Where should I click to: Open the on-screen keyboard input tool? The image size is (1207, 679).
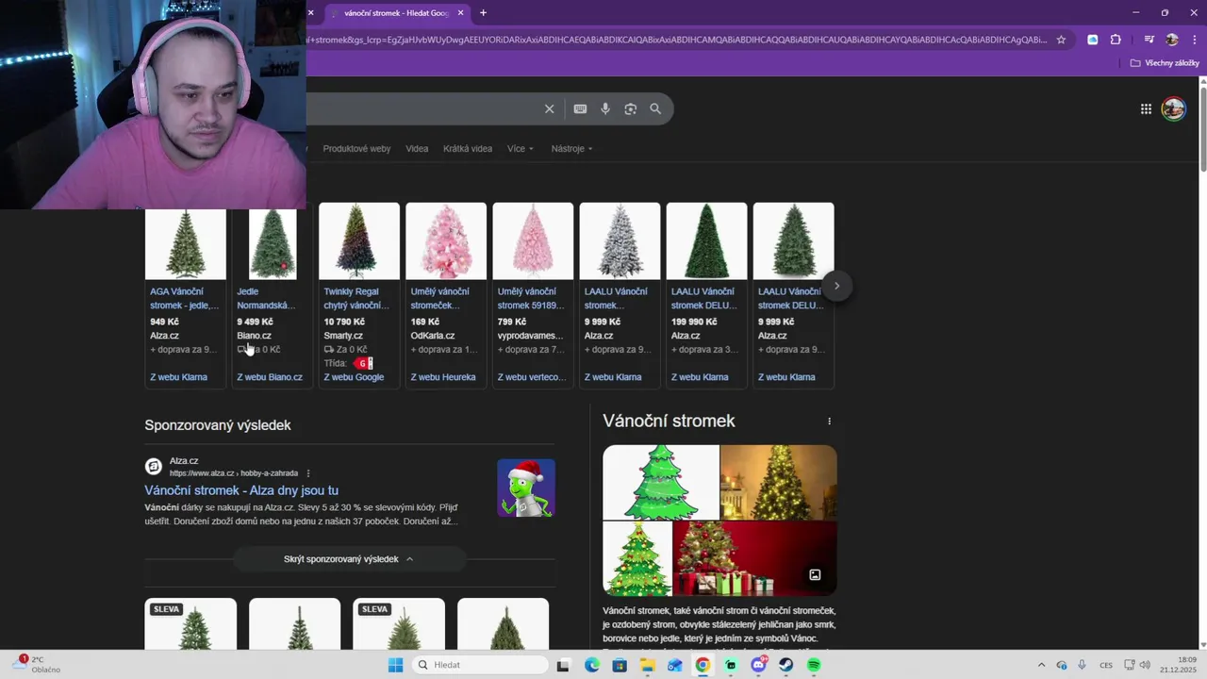click(580, 108)
